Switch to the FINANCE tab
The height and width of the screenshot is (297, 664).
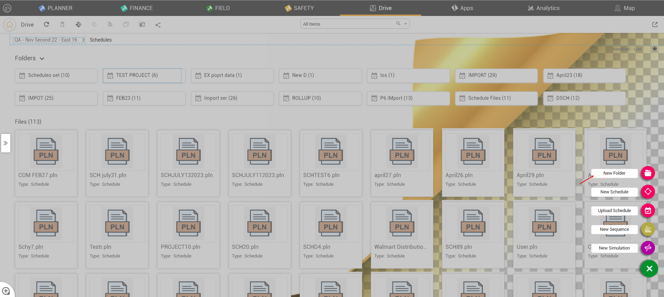pos(136,8)
